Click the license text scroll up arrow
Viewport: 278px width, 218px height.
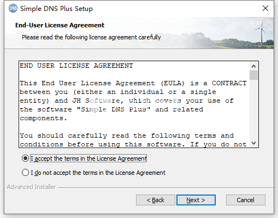(x=253, y=66)
